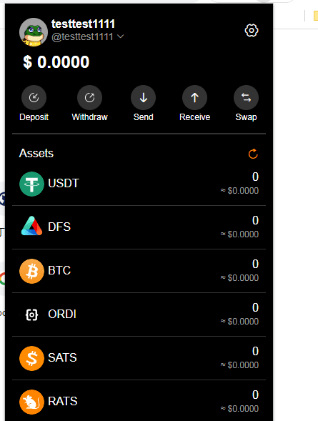The height and width of the screenshot is (421, 318).
Task: Click the total balance $ 0.0000
Action: tap(56, 62)
